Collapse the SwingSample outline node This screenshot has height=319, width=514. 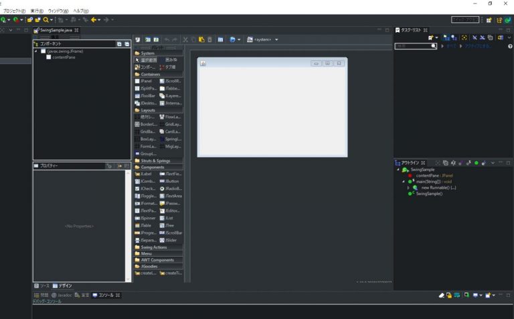point(398,170)
